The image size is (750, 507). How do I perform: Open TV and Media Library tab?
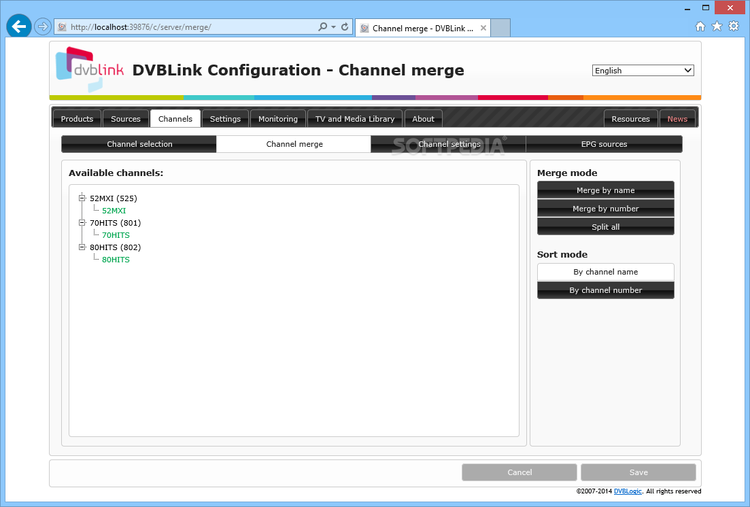[355, 119]
